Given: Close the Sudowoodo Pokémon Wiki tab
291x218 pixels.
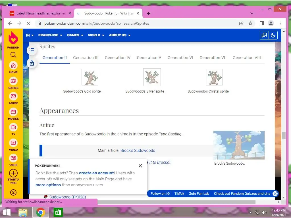Looking at the screenshot, I should tap(138, 13).
